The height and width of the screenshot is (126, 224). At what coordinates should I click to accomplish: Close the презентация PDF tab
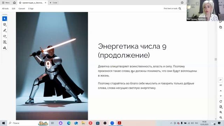(x=45, y=2)
